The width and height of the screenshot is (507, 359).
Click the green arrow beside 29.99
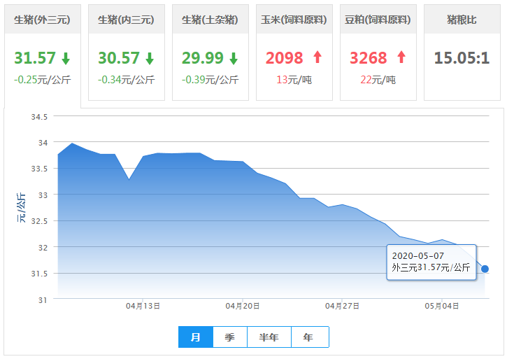coord(234,58)
